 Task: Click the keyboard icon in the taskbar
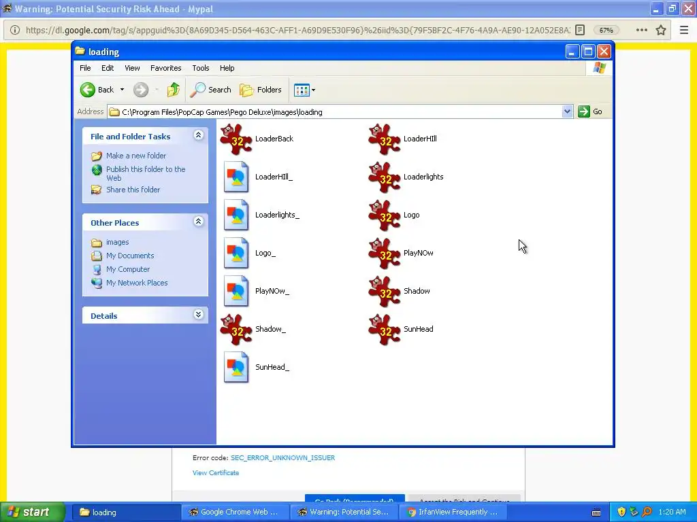click(596, 512)
